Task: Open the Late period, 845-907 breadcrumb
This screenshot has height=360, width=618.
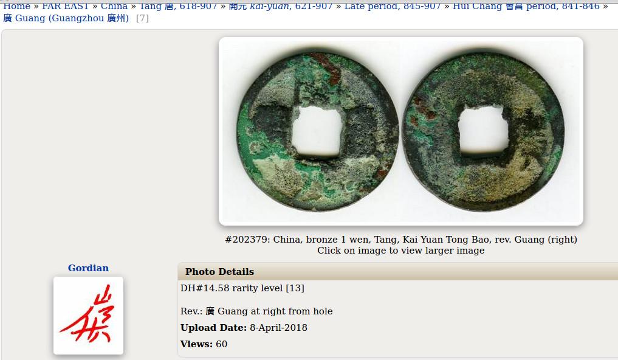Action: 393,5
